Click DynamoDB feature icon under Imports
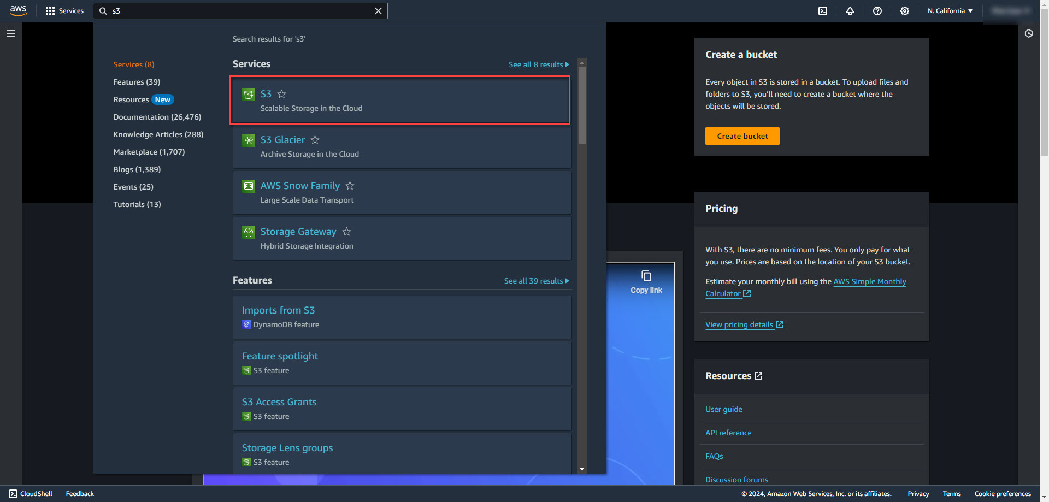 pos(246,324)
